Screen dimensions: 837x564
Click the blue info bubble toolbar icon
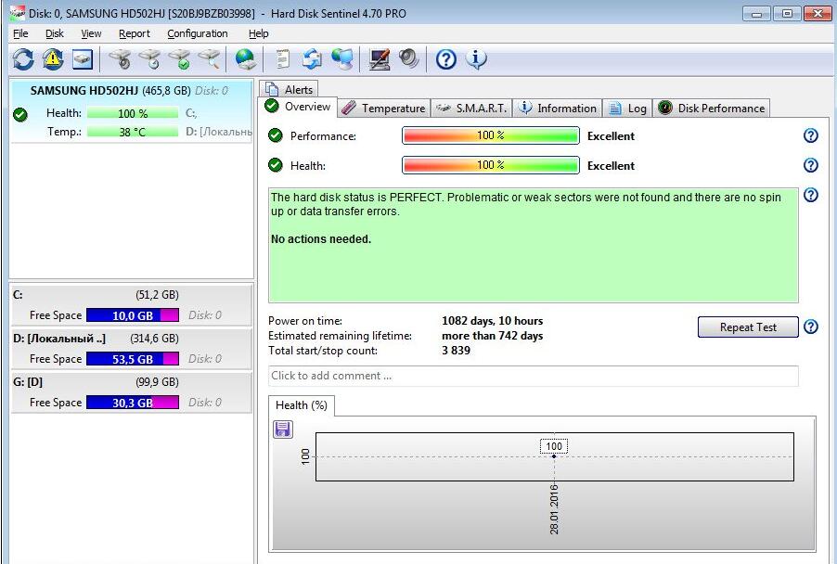(476, 59)
